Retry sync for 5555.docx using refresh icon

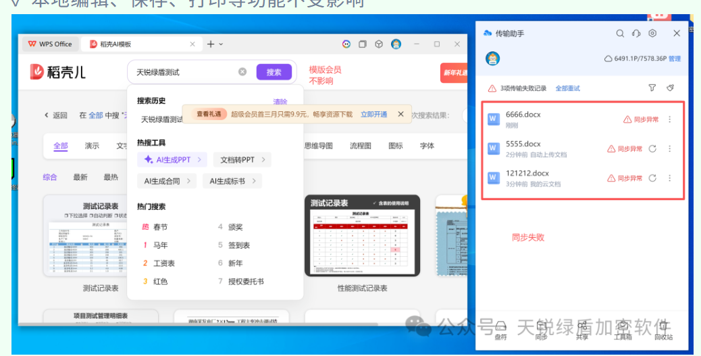pyautogui.click(x=652, y=149)
